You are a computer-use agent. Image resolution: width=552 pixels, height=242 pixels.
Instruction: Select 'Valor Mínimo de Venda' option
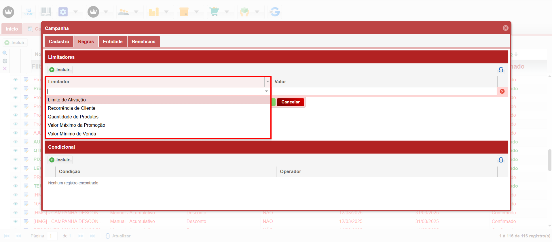(x=72, y=134)
